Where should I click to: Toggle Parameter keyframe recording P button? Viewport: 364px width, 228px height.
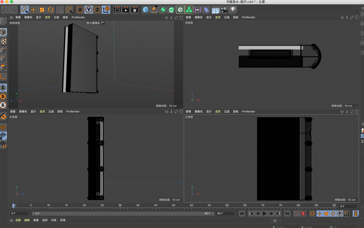pos(340,214)
